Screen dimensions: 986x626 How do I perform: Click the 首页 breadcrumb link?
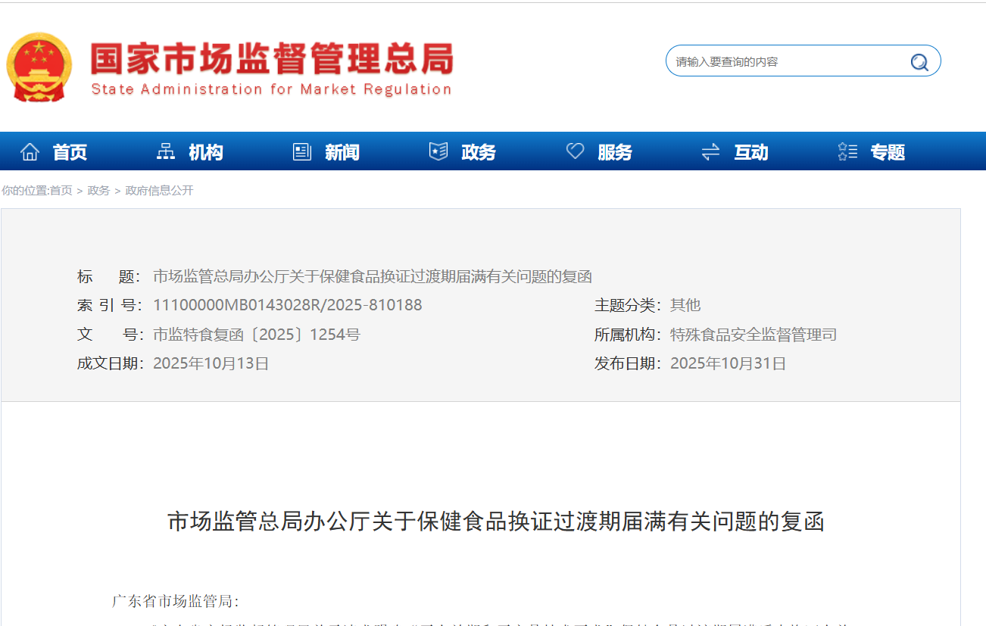coord(63,191)
